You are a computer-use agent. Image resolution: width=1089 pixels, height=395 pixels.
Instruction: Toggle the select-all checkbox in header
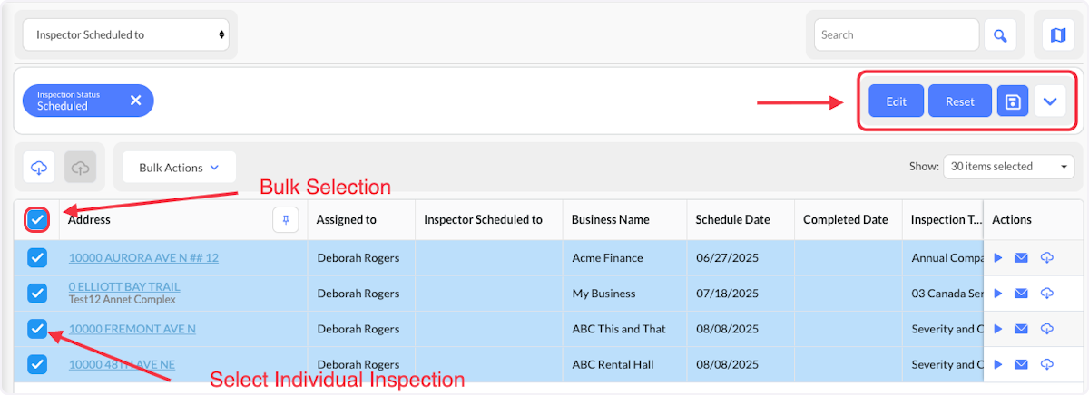pos(36,219)
